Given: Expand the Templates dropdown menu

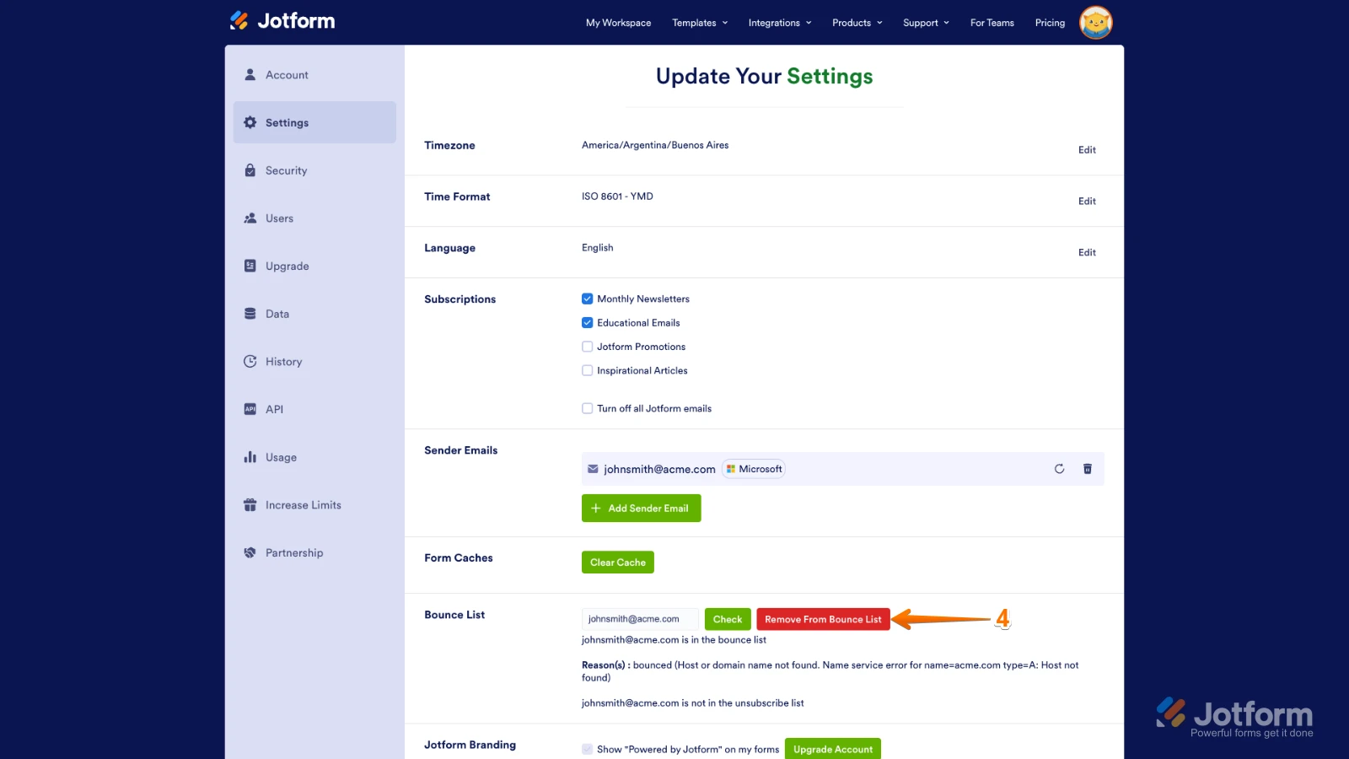Looking at the screenshot, I should pos(700,23).
